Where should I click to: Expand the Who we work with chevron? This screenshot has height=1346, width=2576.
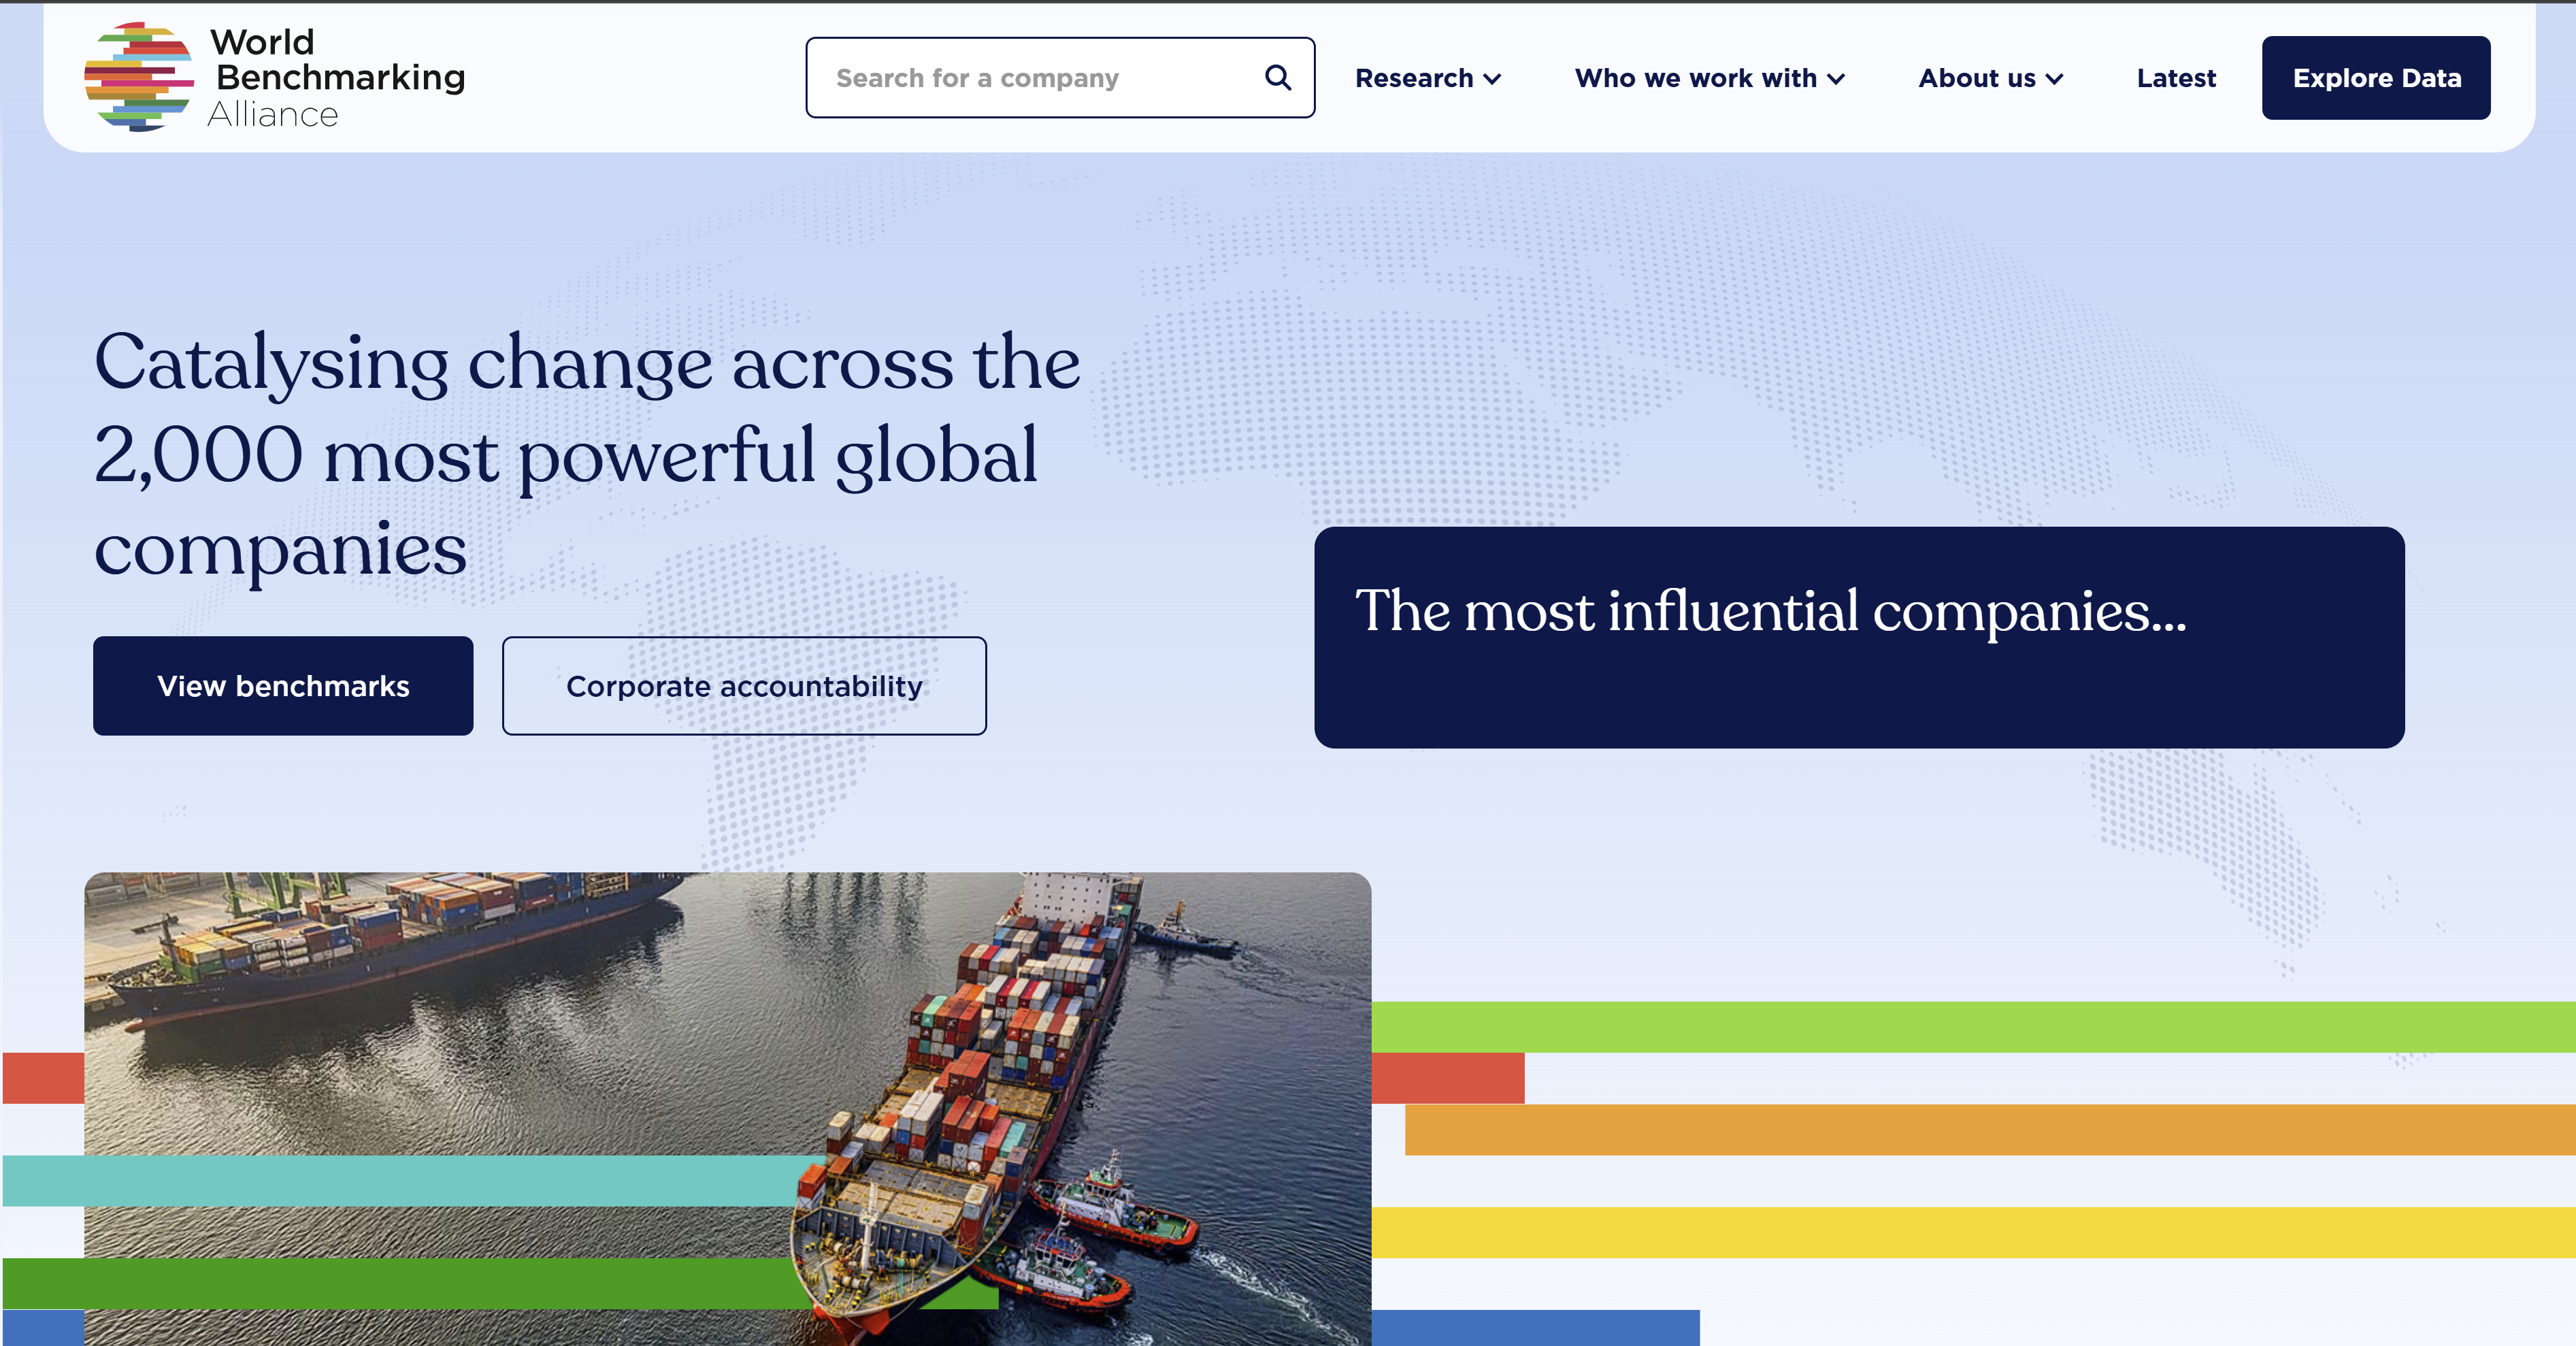(1836, 79)
